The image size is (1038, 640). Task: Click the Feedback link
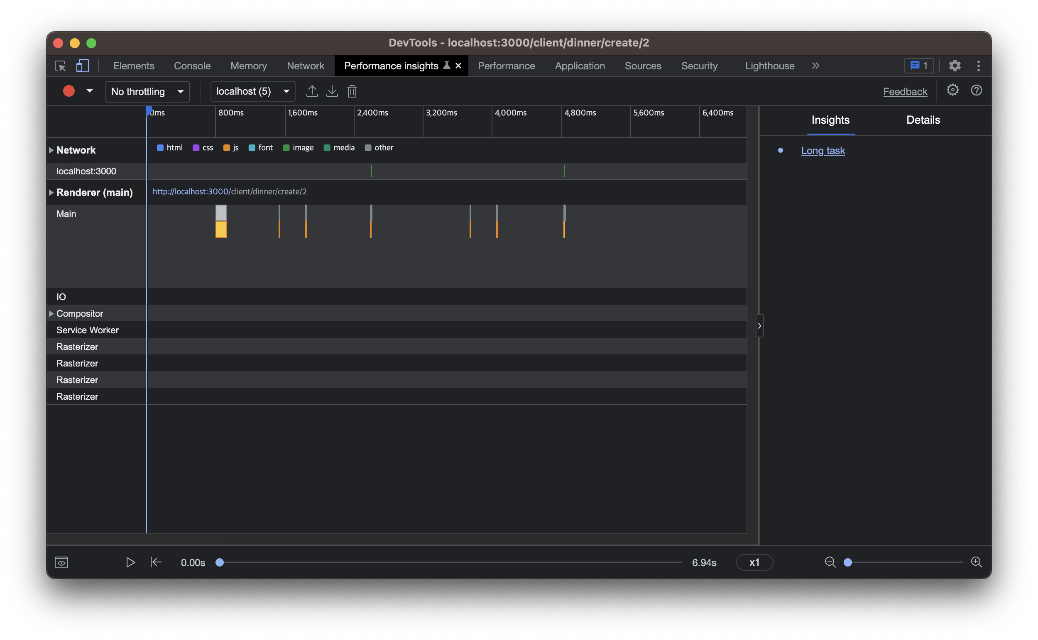pyautogui.click(x=905, y=91)
